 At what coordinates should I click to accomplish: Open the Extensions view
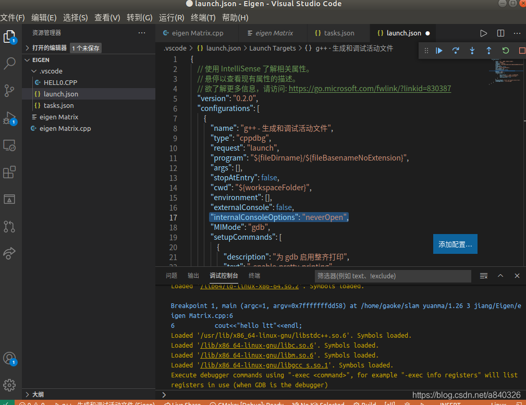point(9,172)
